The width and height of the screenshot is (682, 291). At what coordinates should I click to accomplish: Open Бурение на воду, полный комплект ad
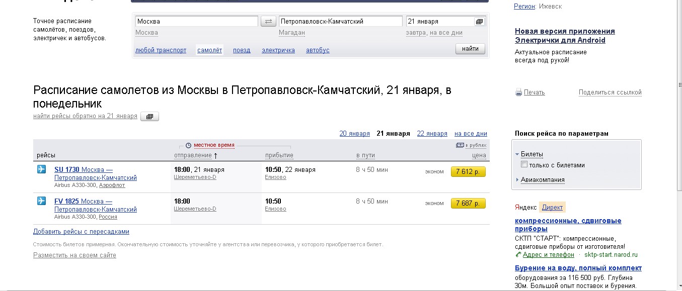point(578,268)
